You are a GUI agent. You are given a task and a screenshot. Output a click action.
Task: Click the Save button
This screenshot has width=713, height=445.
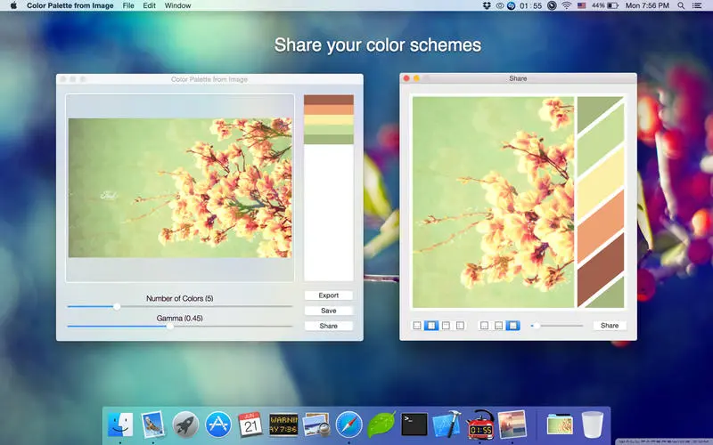tap(328, 311)
